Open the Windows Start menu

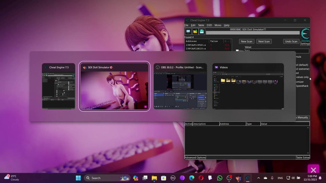(78, 178)
